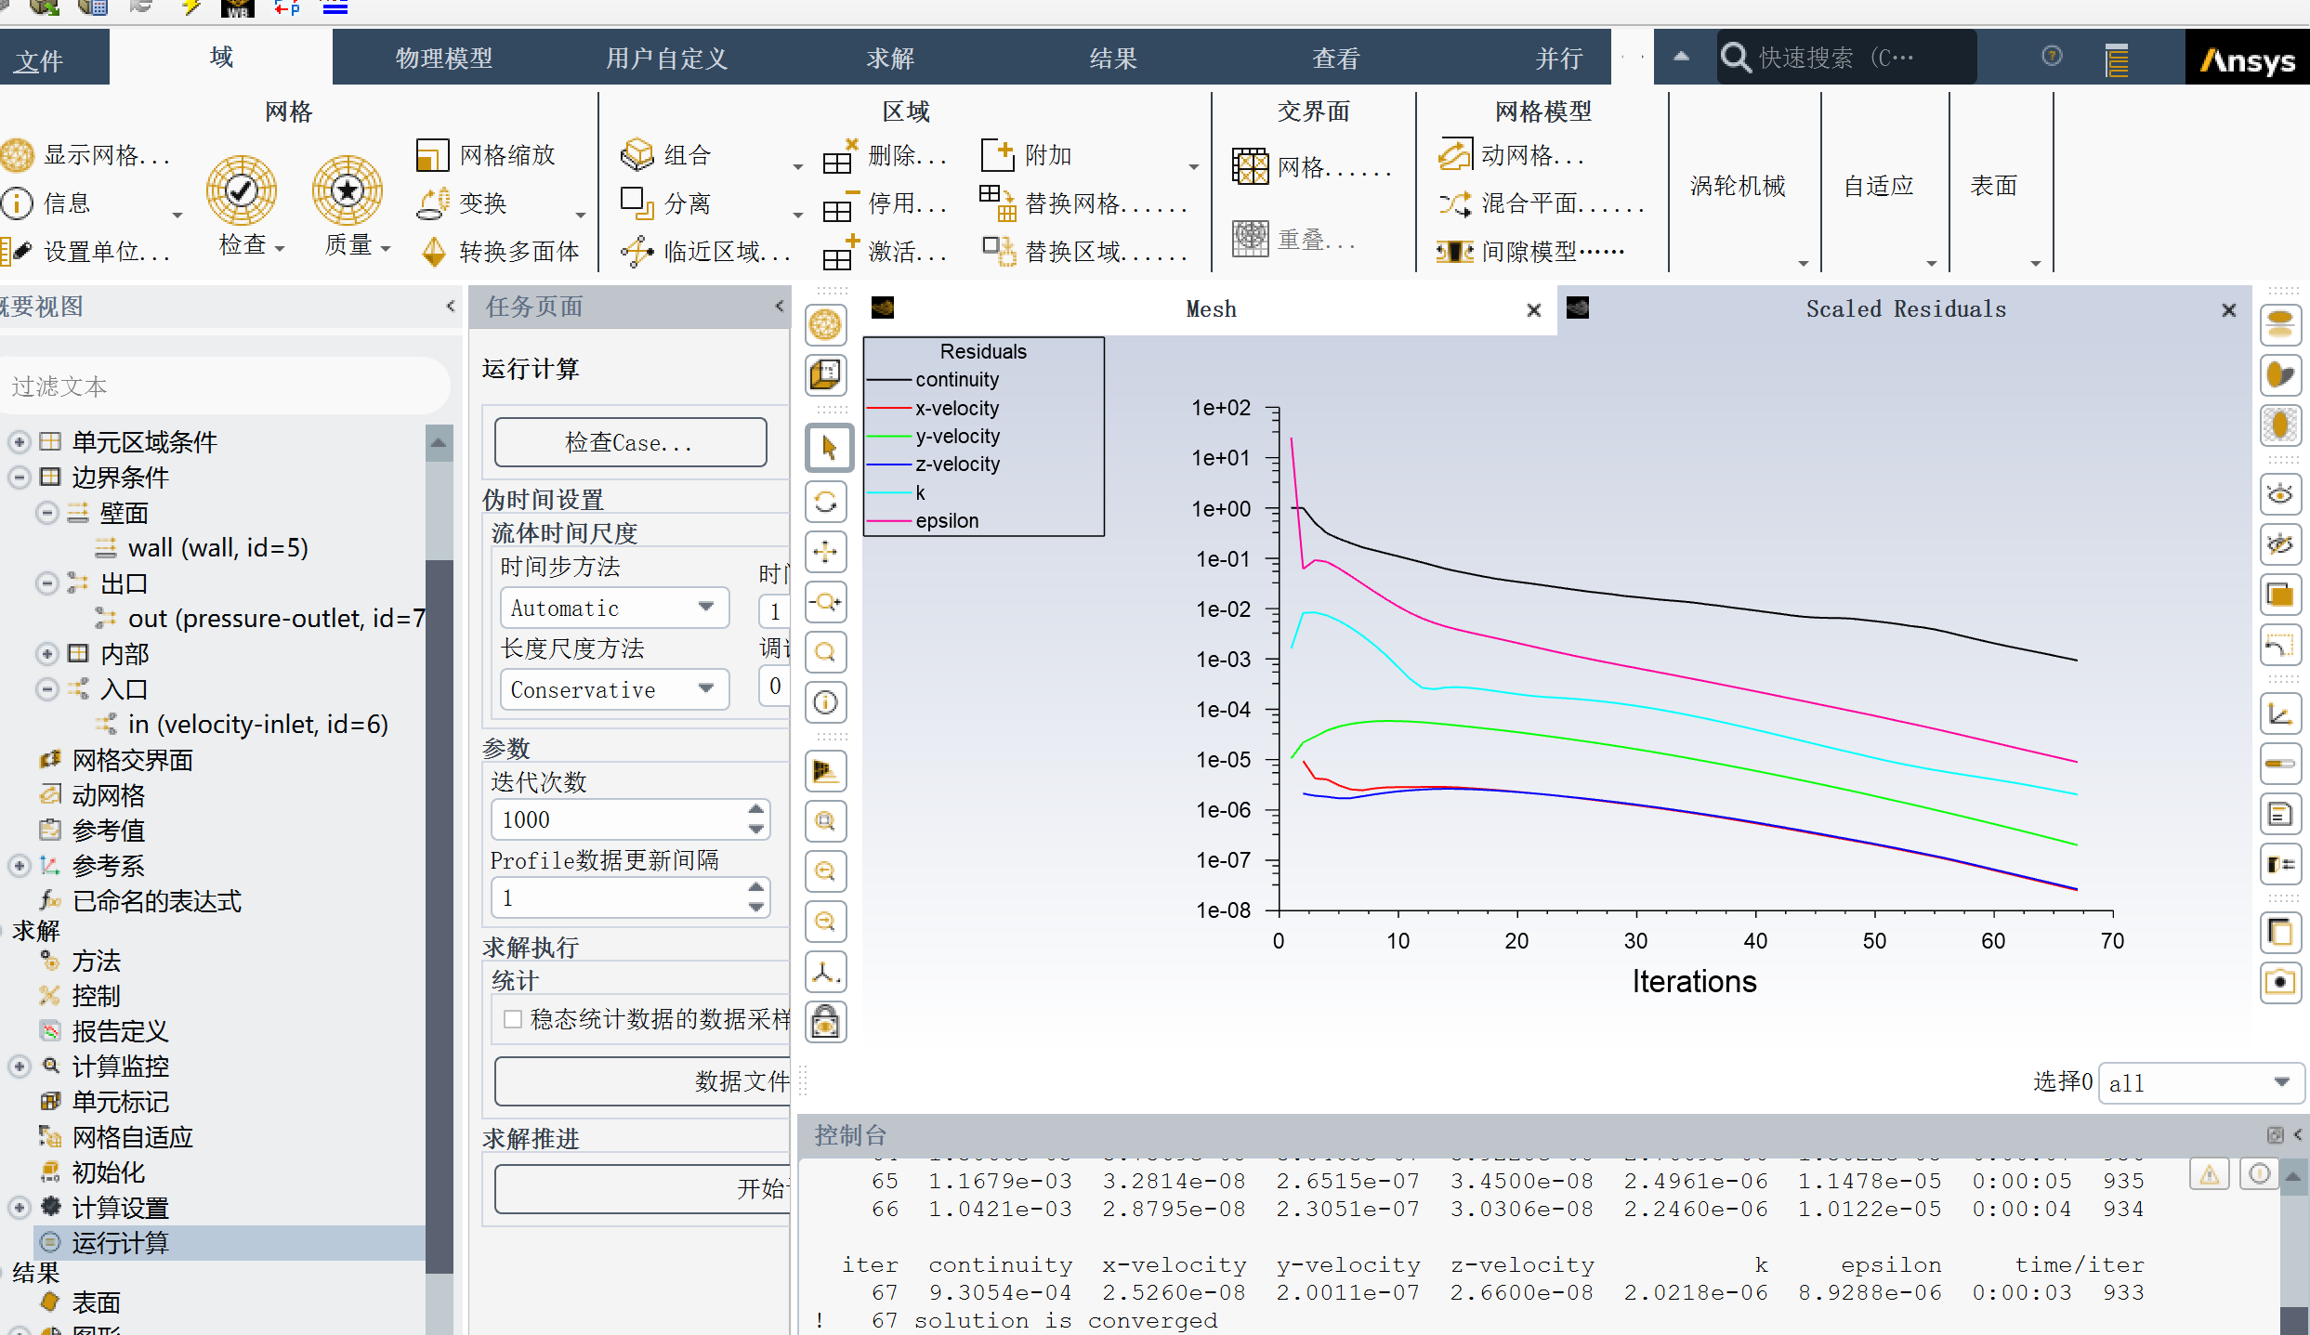This screenshot has width=2310, height=1335.
Task: Switch to the 用户自定义 ribbon tab
Action: tap(666, 59)
